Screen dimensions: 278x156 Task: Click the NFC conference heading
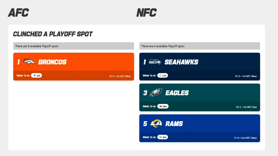click(x=146, y=13)
